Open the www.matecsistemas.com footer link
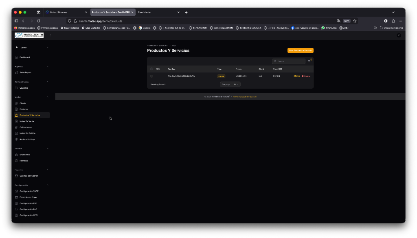This screenshot has height=238, width=417. tap(245, 97)
